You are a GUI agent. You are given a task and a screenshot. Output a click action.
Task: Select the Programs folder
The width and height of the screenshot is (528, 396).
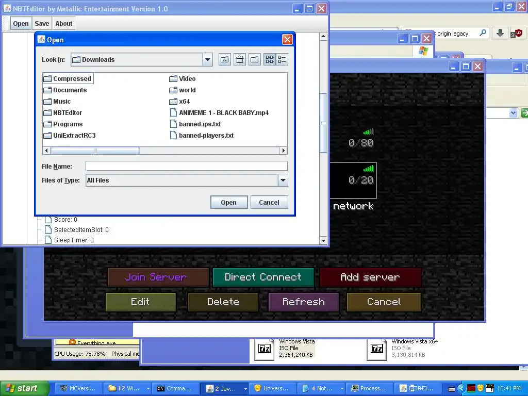pos(63,124)
